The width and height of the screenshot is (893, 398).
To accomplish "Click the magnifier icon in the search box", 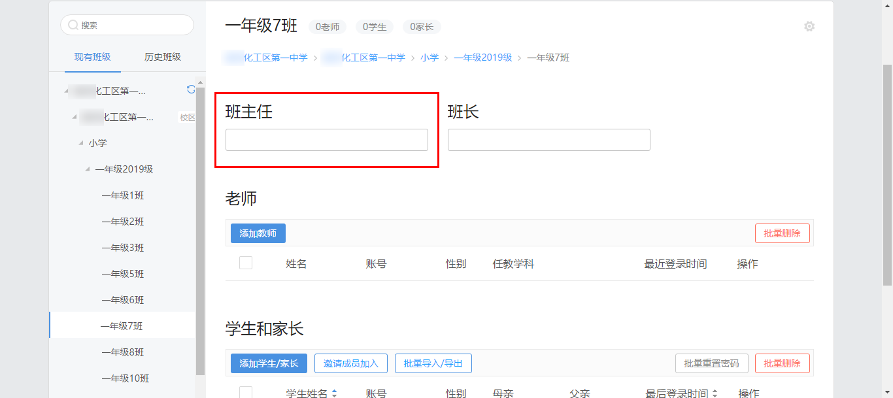I will [73, 25].
